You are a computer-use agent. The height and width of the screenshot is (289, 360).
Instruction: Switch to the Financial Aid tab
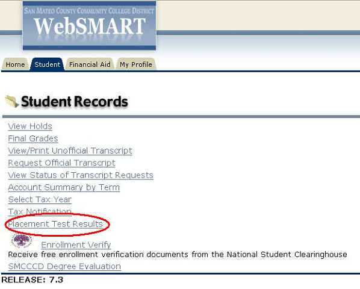coord(90,64)
